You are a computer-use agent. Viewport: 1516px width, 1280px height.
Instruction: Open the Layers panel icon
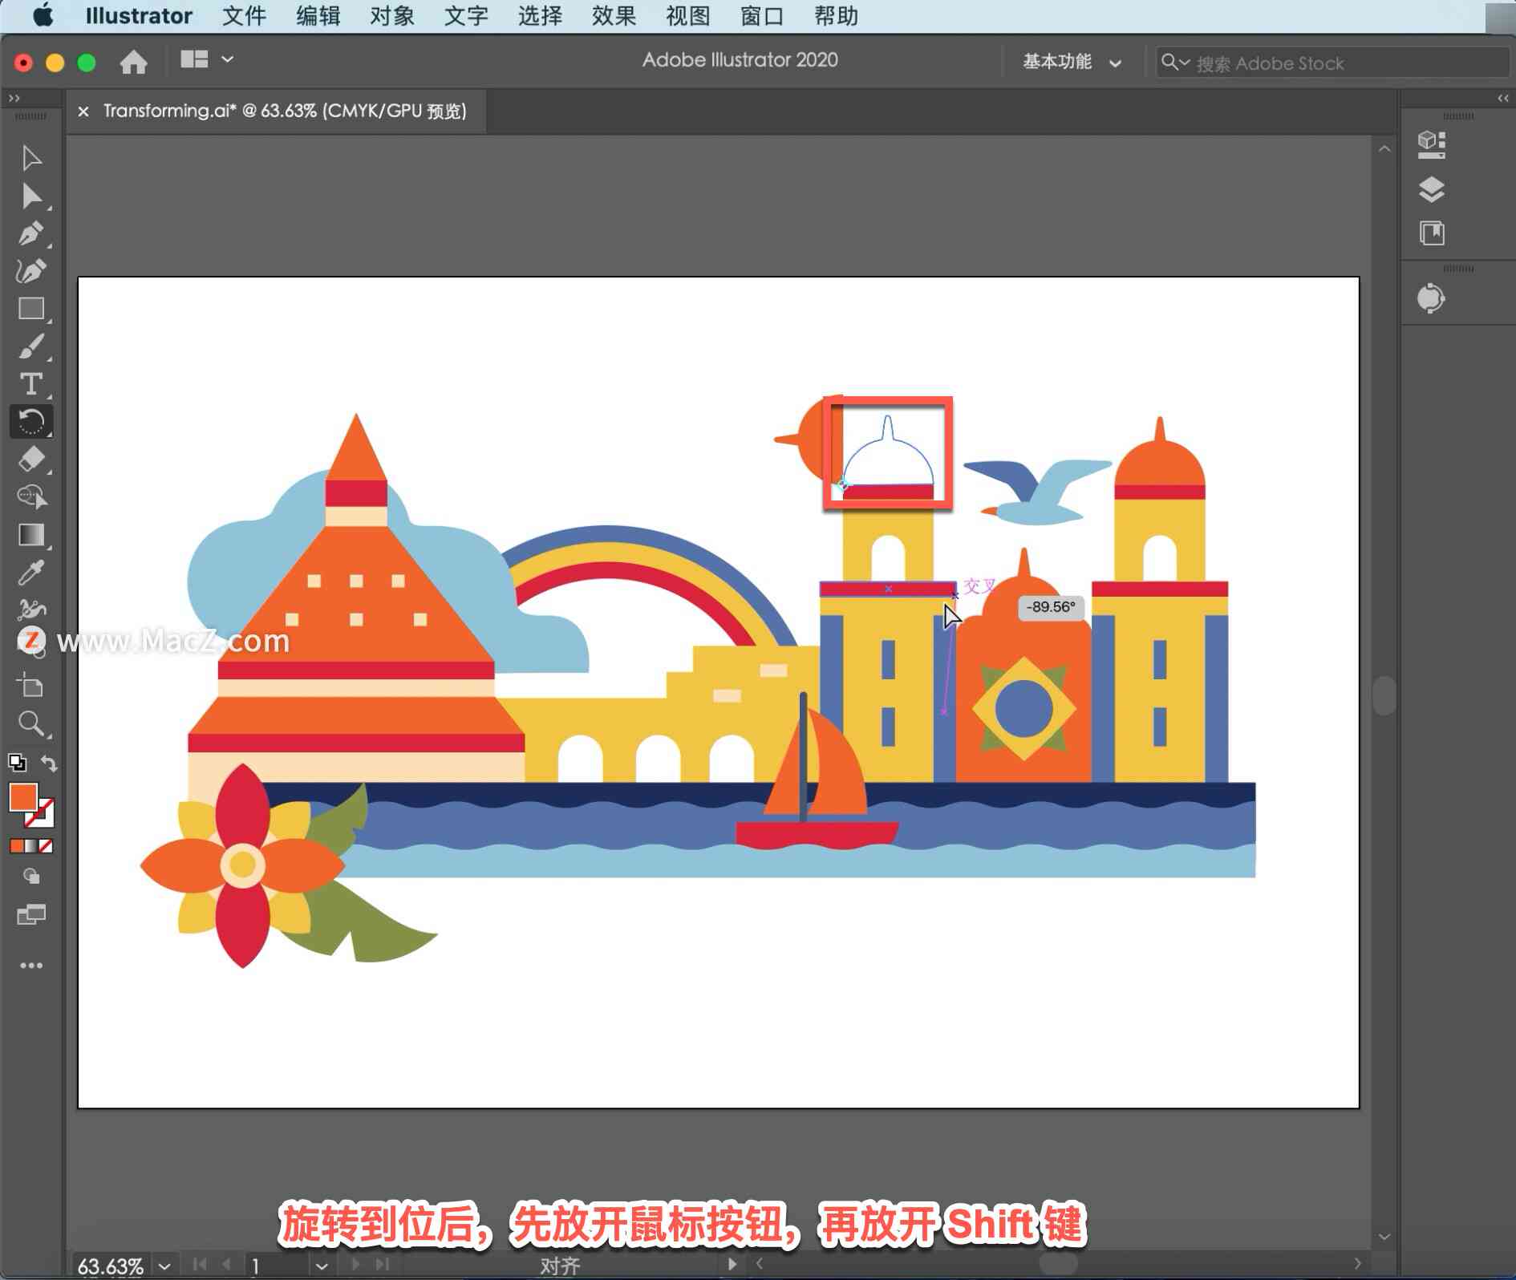pos(1432,190)
